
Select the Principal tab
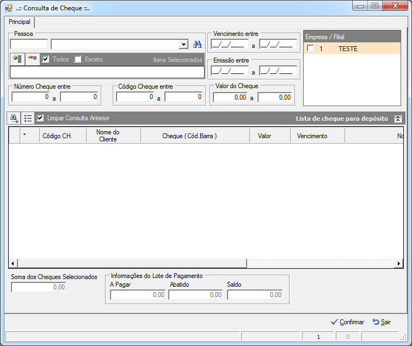(20, 22)
